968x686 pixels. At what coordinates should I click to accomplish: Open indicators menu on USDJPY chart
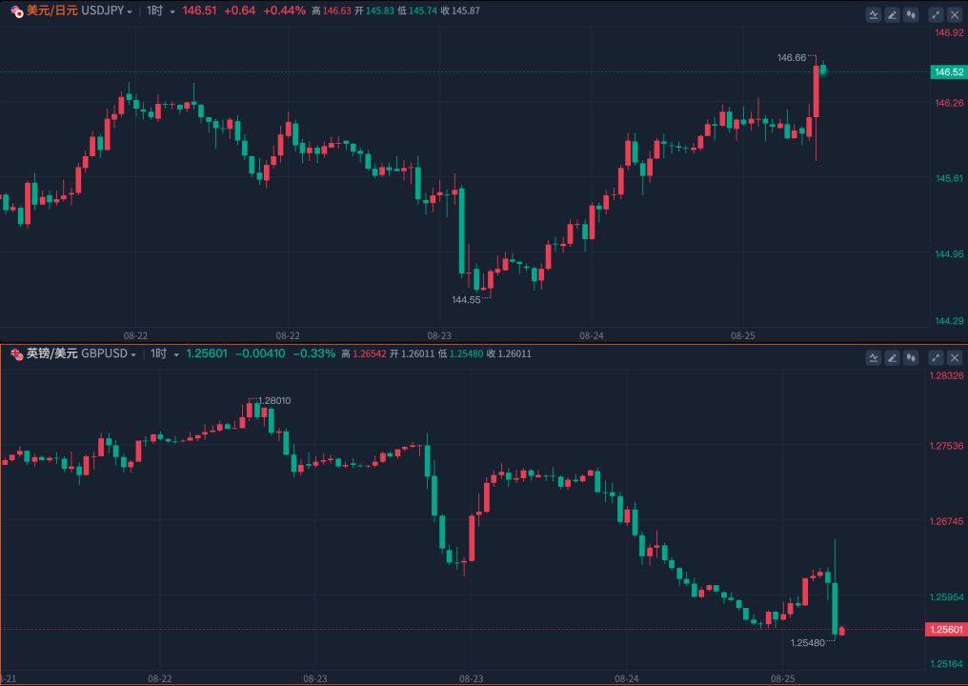[874, 14]
